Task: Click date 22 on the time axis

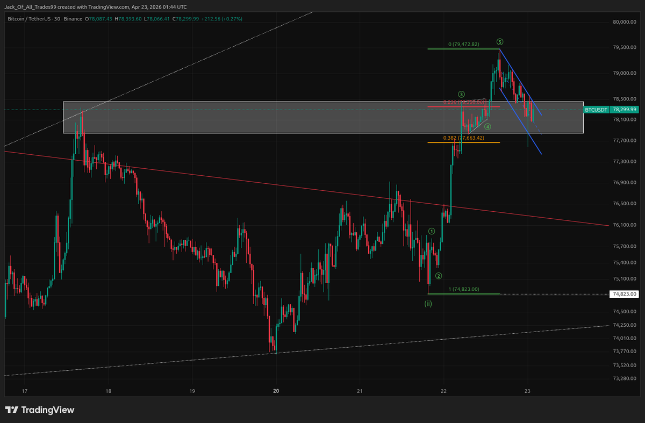Action: point(443,391)
